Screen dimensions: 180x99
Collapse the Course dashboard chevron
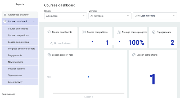[x=34, y=22]
